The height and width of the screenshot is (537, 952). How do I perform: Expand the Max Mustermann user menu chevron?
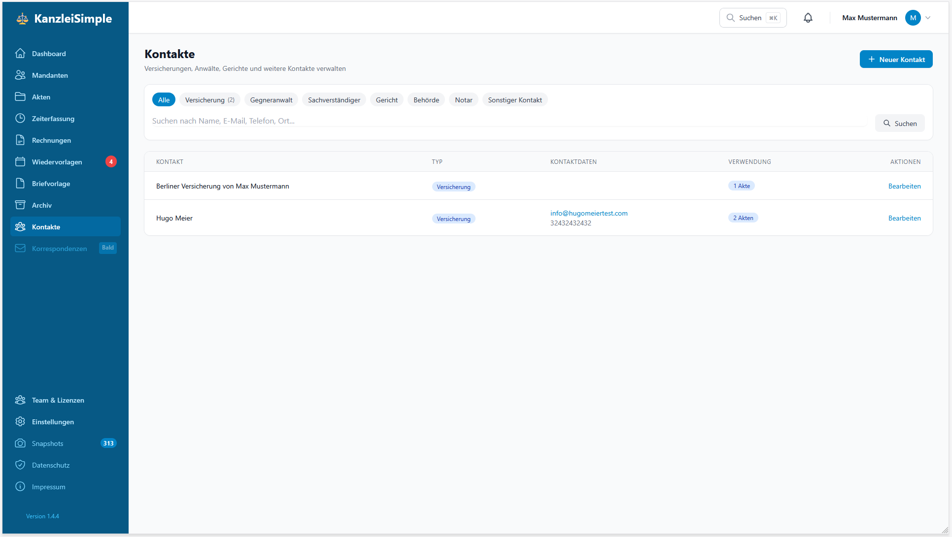pyautogui.click(x=928, y=18)
